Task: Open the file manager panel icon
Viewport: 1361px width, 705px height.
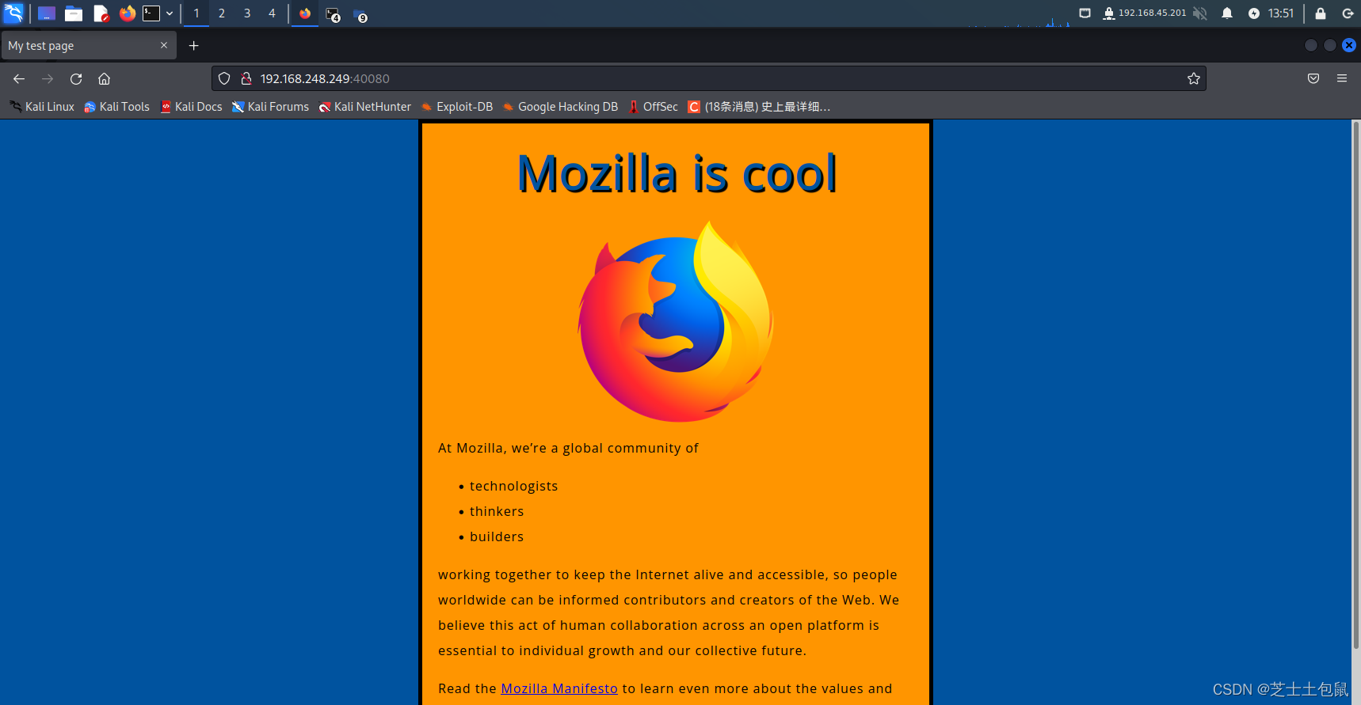Action: click(74, 13)
